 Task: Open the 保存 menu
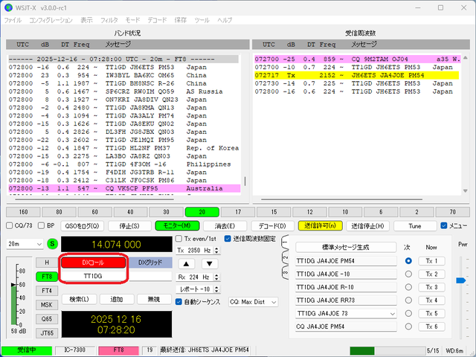[x=181, y=20]
